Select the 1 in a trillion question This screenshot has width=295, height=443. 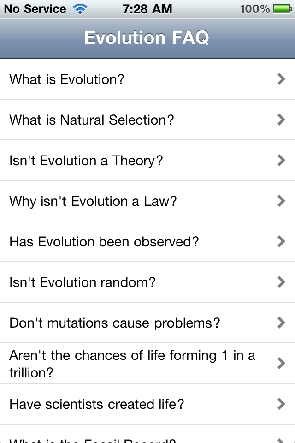coord(132,364)
